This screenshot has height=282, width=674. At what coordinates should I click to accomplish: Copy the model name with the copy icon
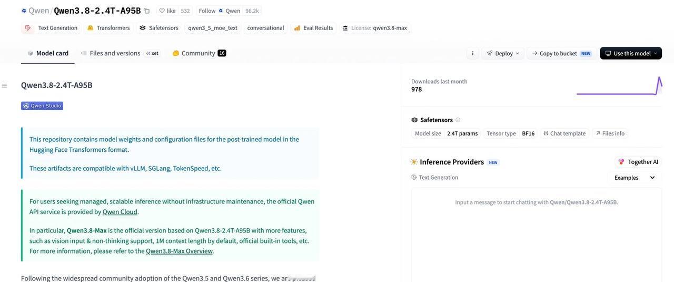[147, 11]
